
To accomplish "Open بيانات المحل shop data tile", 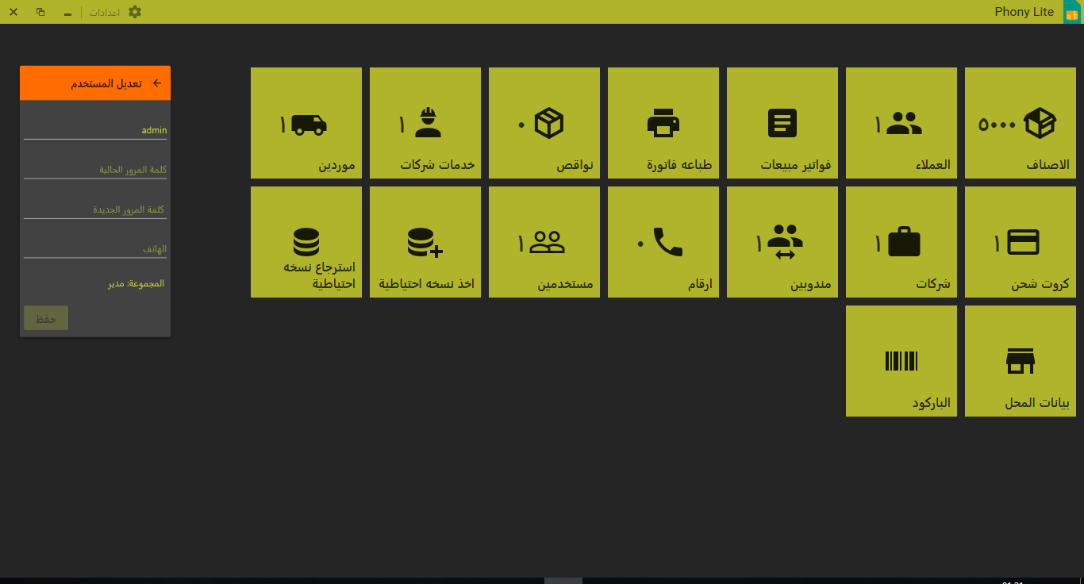I will pos(1021,361).
